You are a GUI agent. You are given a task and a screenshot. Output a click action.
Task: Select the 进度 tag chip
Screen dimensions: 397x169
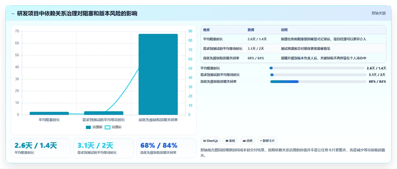pos(248,141)
